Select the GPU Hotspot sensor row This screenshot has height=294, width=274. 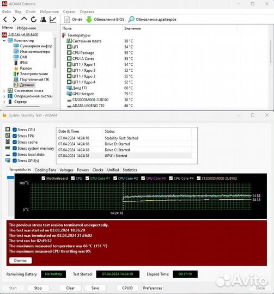[x=100, y=94]
